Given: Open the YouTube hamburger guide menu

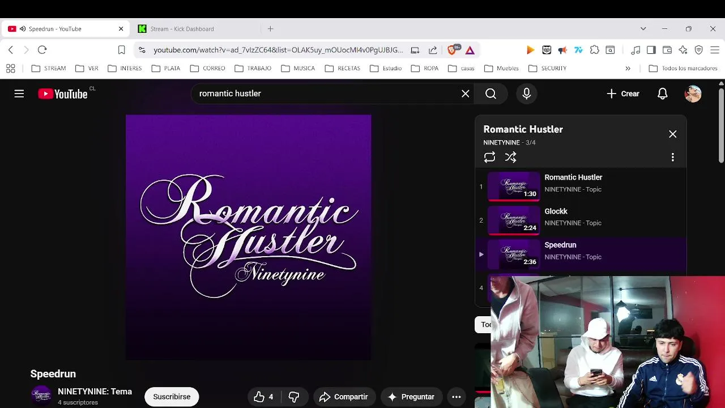Looking at the screenshot, I should click(x=19, y=93).
